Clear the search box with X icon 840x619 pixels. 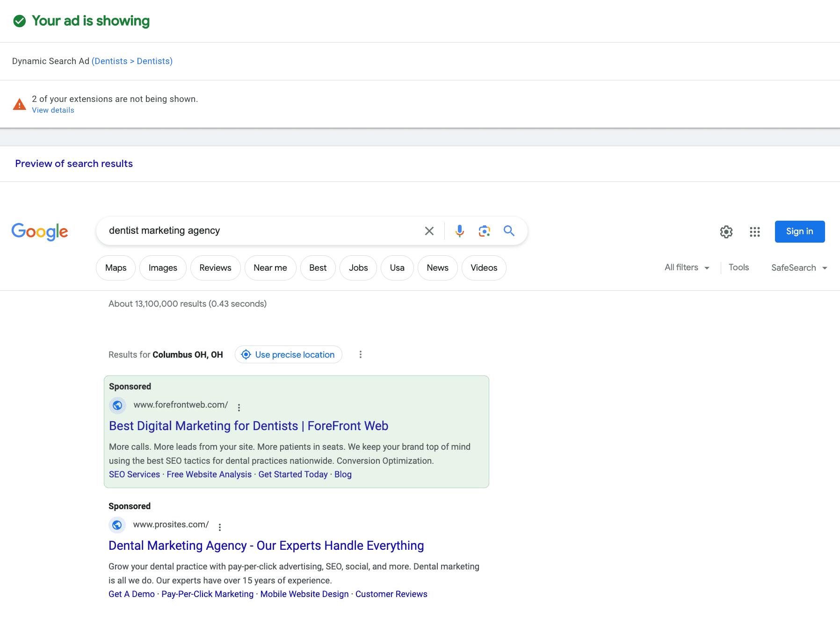point(429,231)
